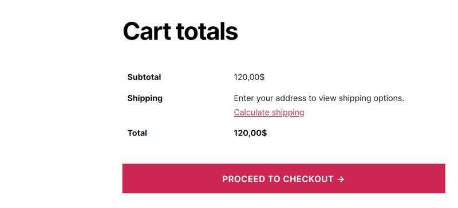Click the arrow icon inside checkout button

coord(341,179)
